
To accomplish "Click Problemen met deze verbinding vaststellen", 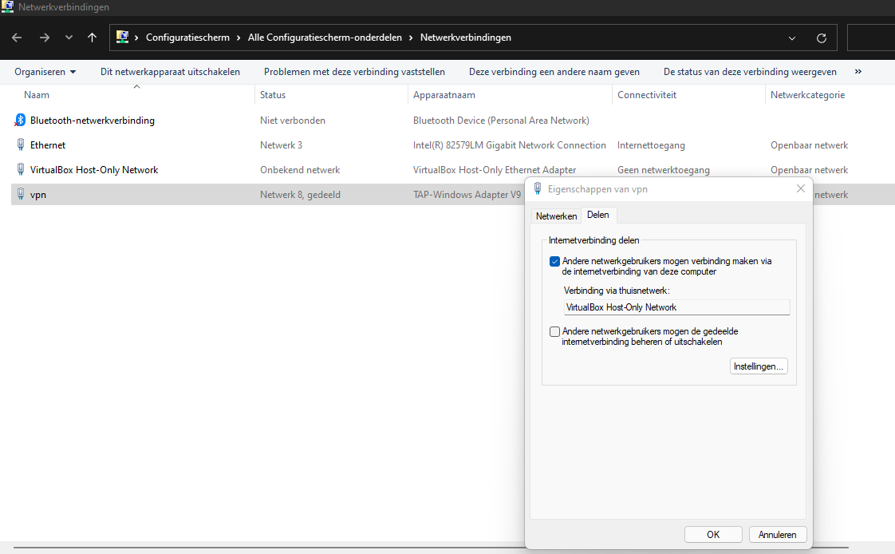I will [354, 71].
